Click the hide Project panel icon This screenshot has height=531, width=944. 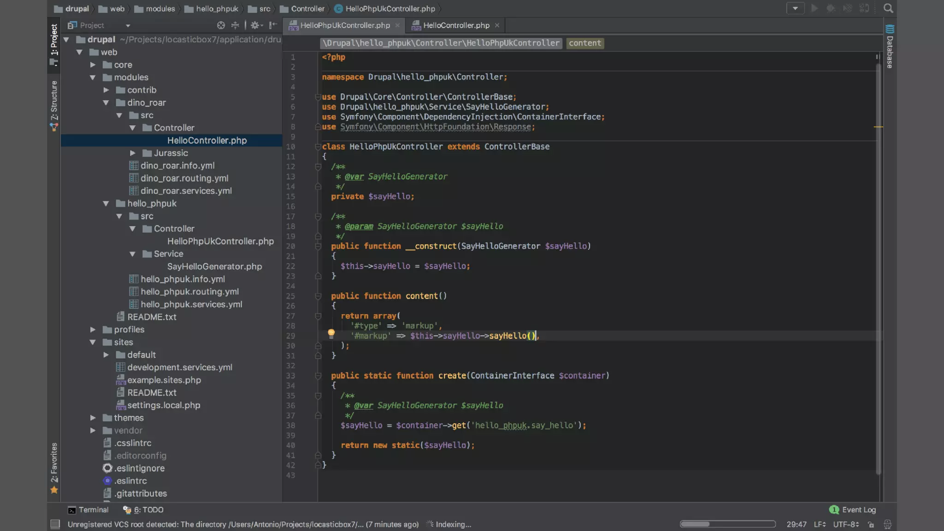273,25
